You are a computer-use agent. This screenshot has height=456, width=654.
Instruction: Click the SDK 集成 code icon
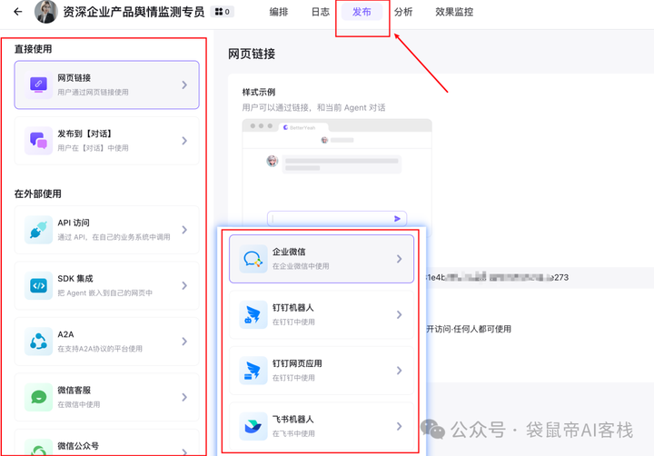click(x=38, y=286)
